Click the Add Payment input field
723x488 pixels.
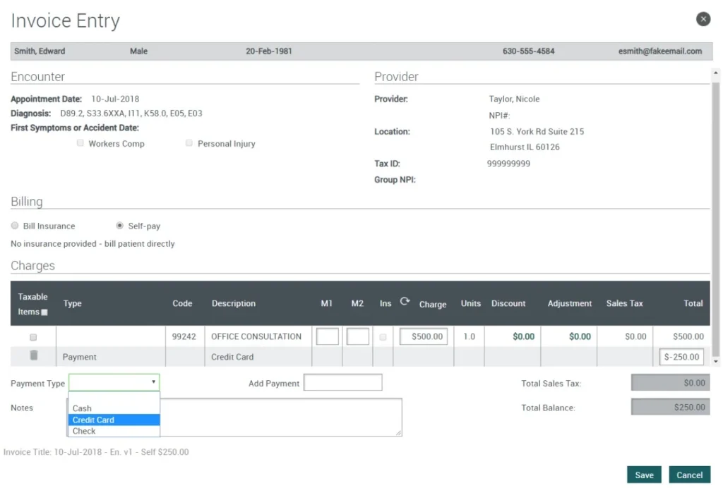pyautogui.click(x=344, y=382)
